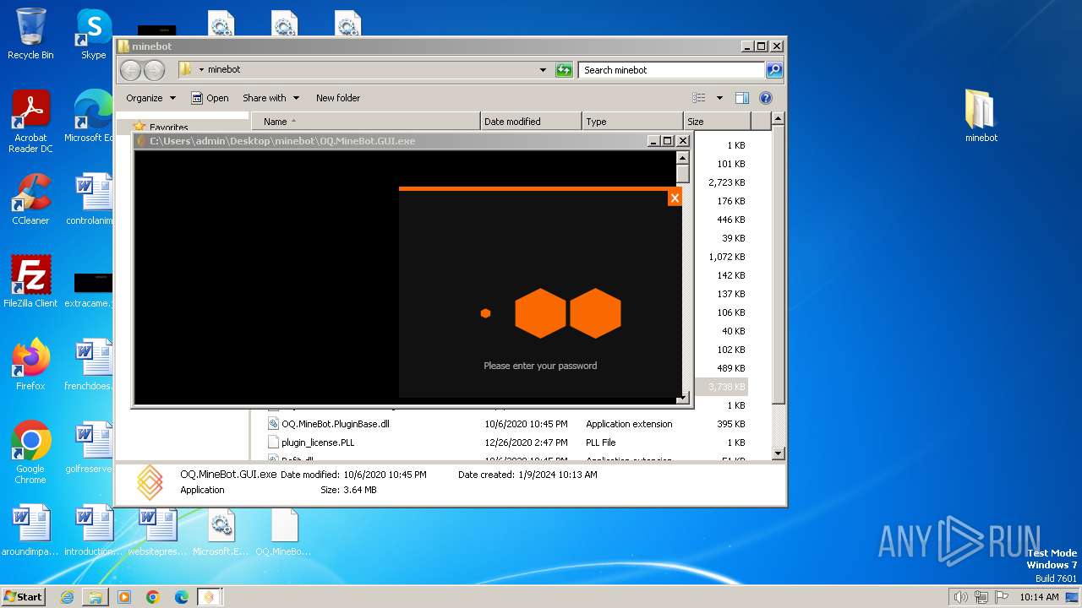Expand address bar history dropdown
Viewport: 1082px width, 608px height.
543,70
